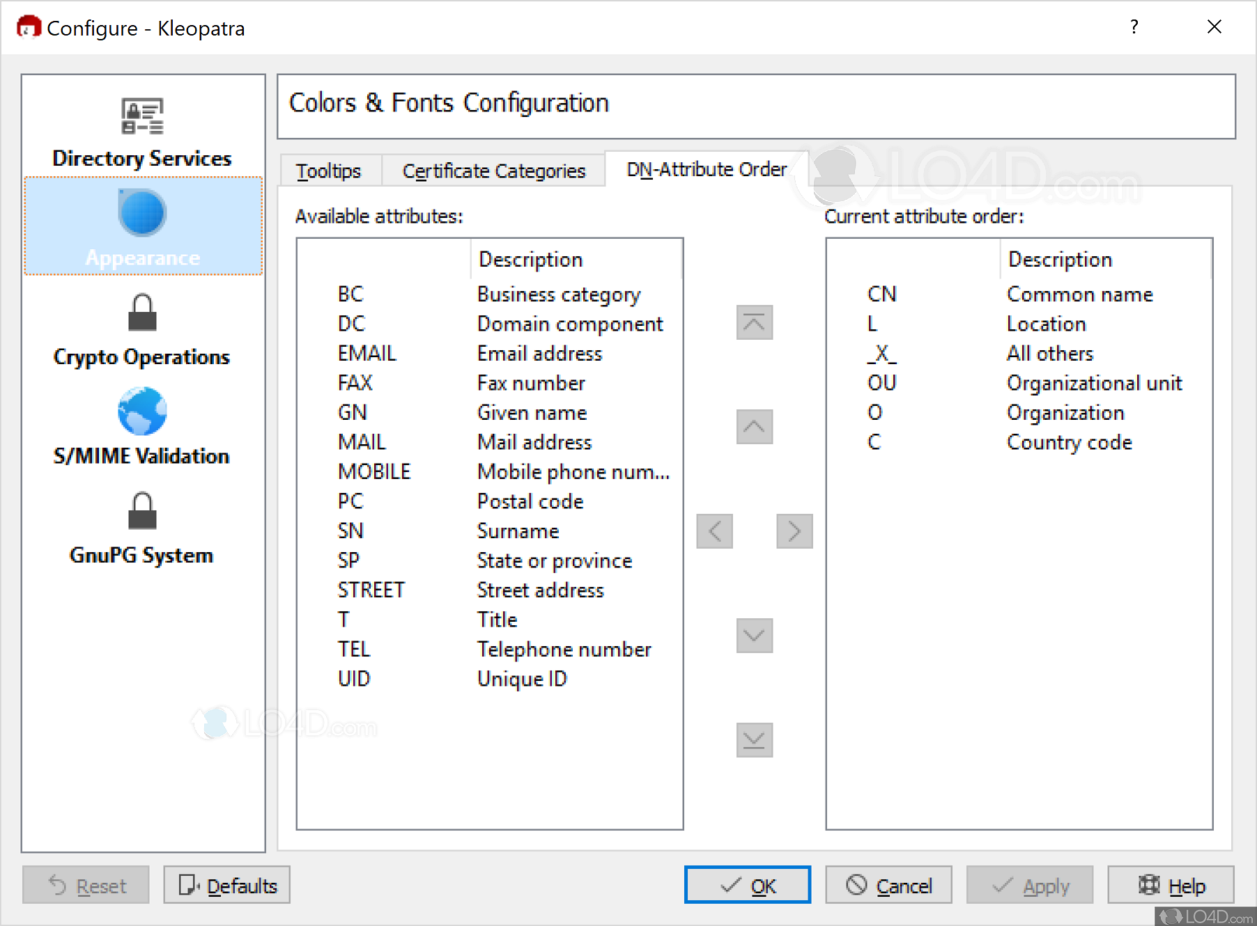The image size is (1257, 926).
Task: Dismiss the dialog with Cancel
Action: tap(888, 885)
